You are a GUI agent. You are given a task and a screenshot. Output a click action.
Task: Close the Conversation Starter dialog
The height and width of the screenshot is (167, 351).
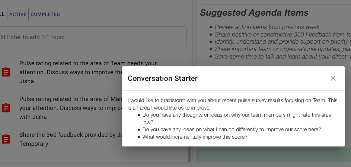[333, 78]
